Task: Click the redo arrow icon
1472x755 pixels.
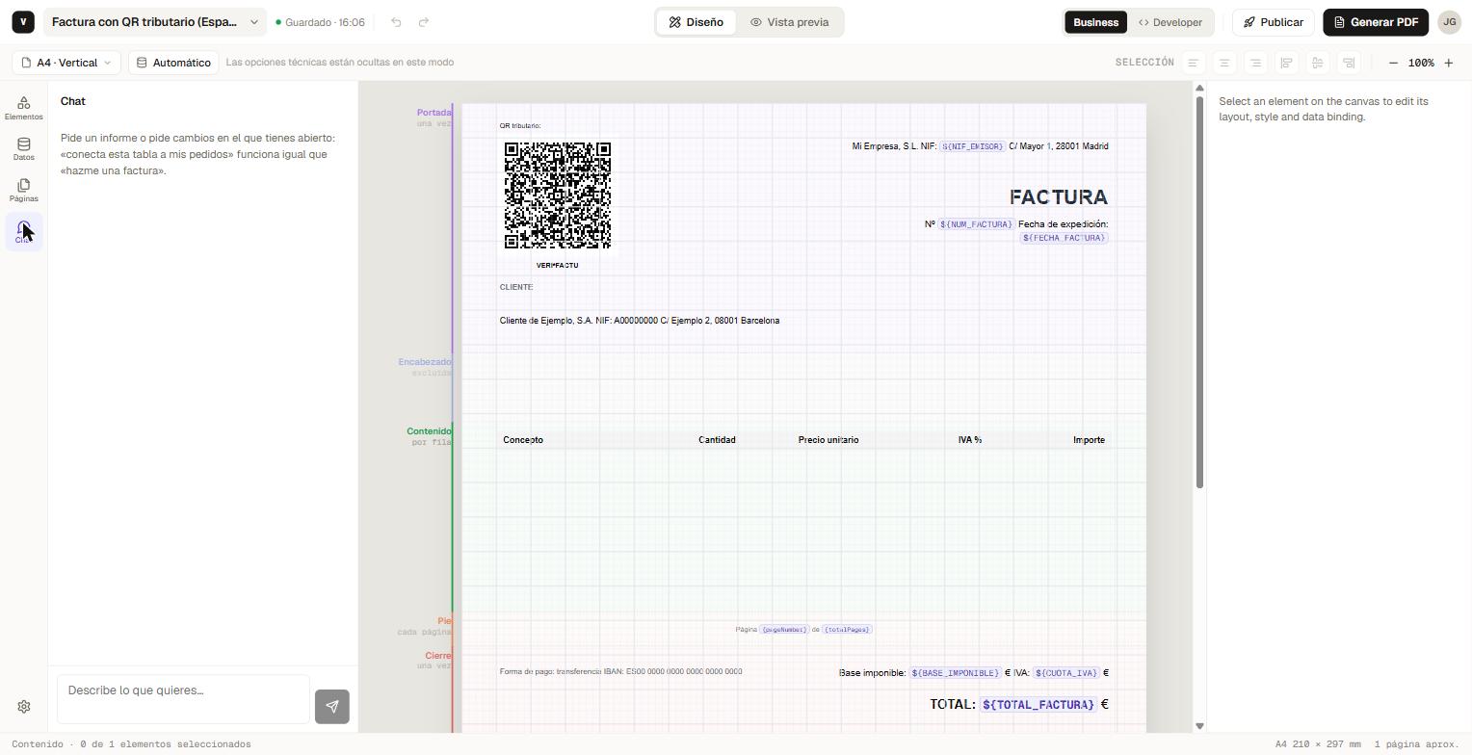Action: tap(424, 22)
